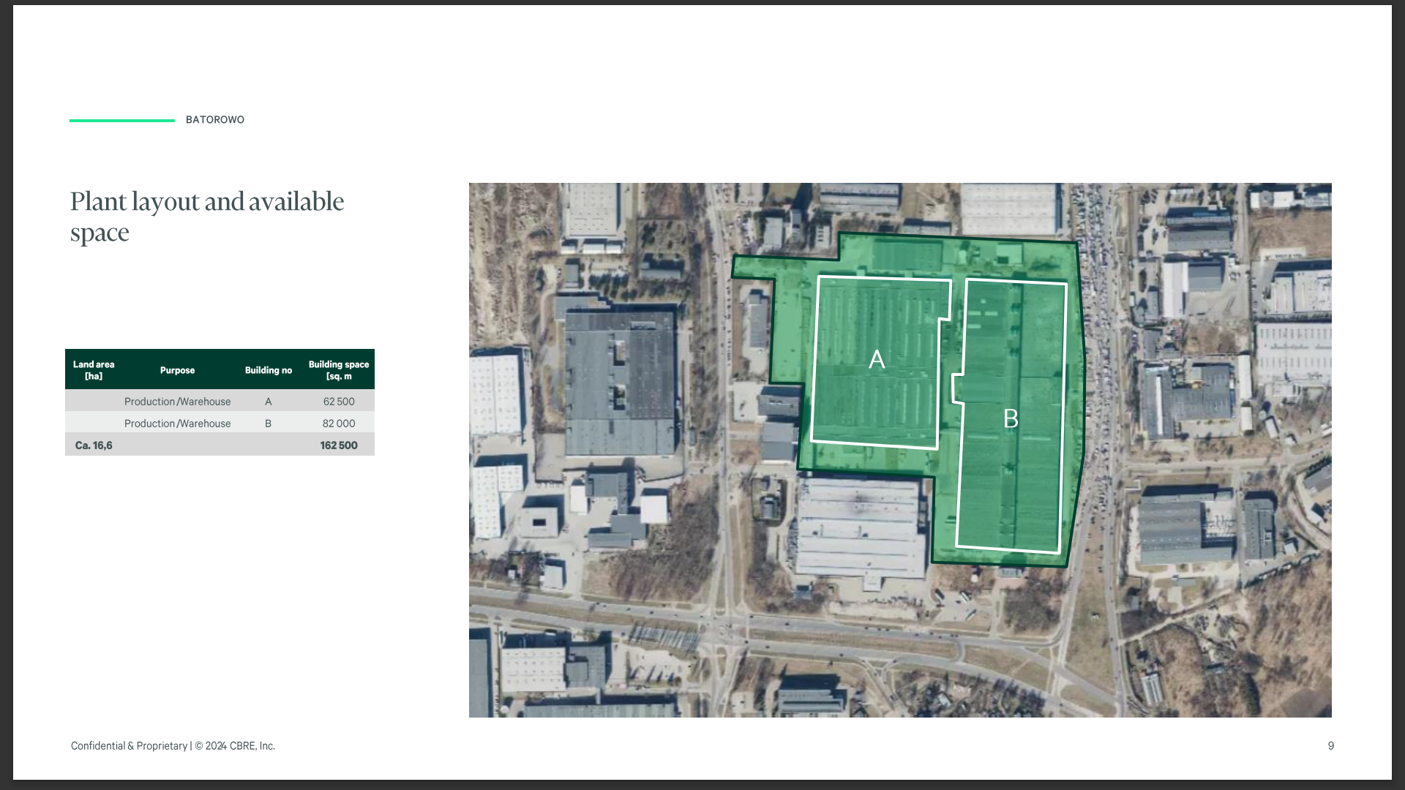Click the 'A' label on the aerial map

(x=877, y=359)
